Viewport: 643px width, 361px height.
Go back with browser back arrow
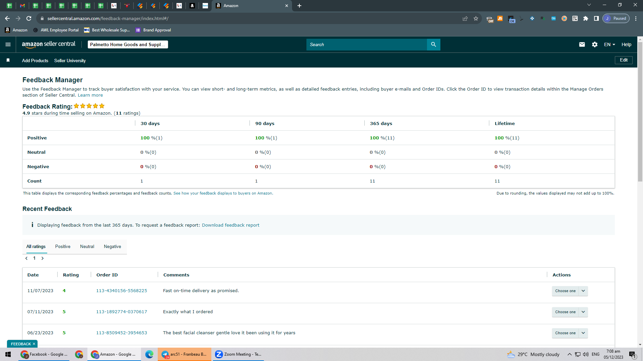pos(7,18)
